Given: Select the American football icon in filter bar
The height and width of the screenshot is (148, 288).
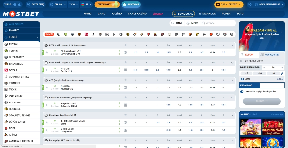Looking at the screenshot, I should (163, 34).
